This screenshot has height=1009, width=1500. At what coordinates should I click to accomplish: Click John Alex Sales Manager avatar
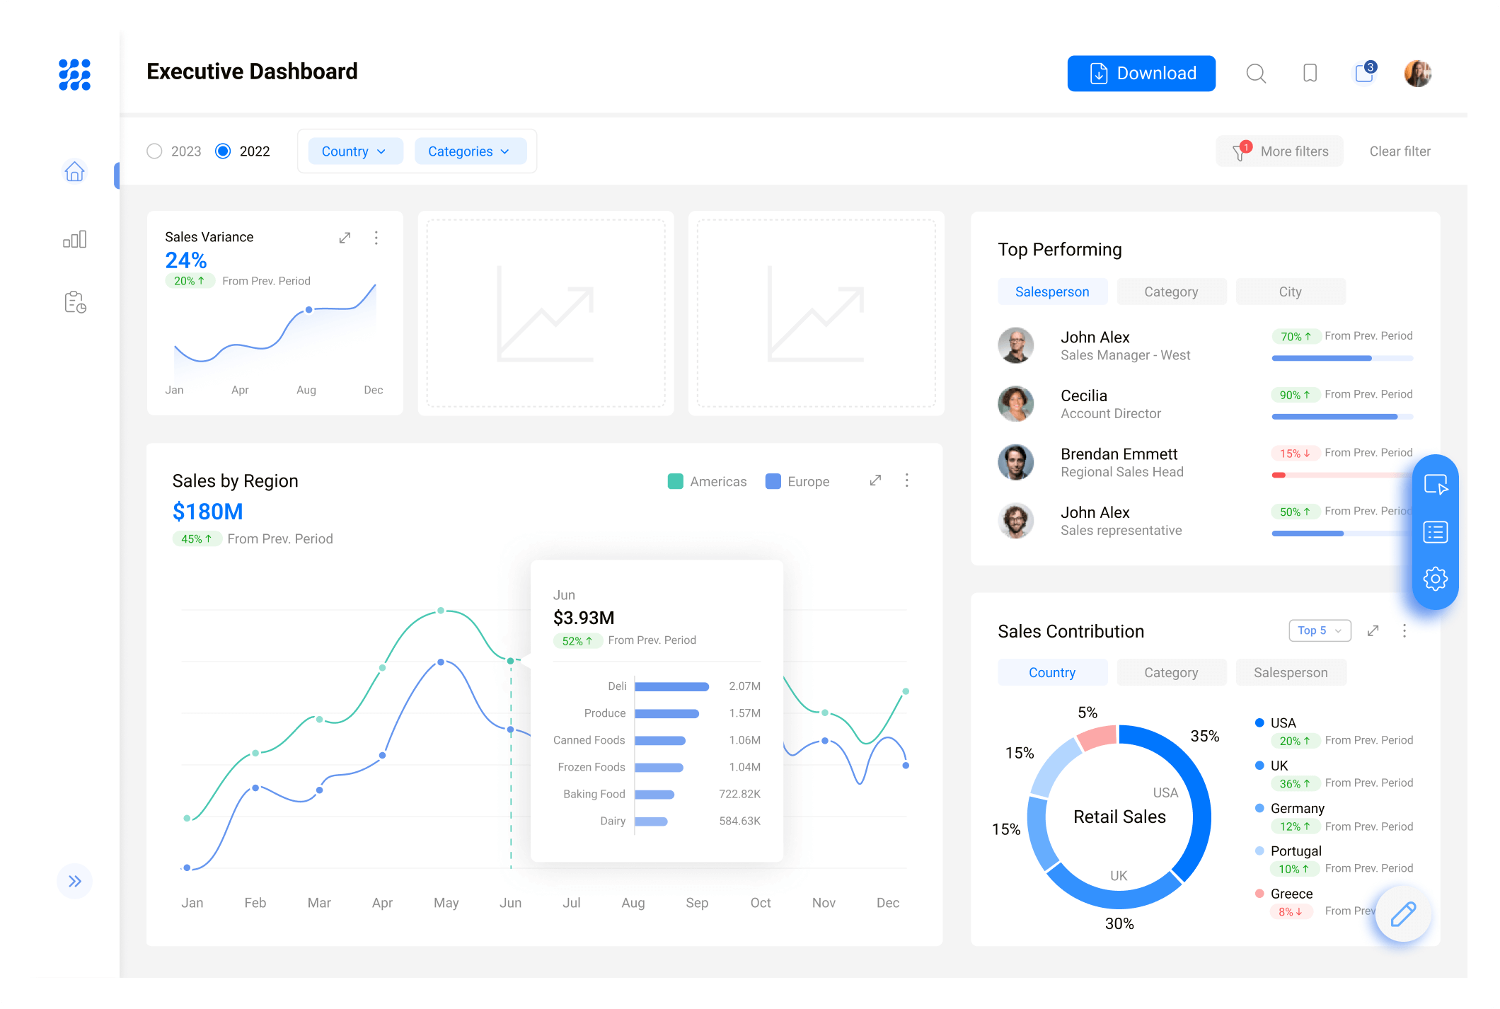[1016, 345]
